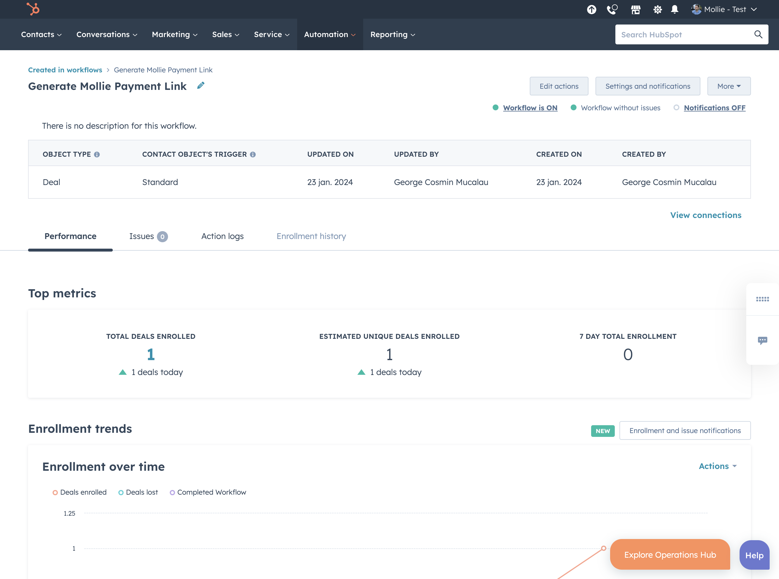The height and width of the screenshot is (579, 779).
Task: Edit workflow name with pencil icon
Action: pos(201,86)
